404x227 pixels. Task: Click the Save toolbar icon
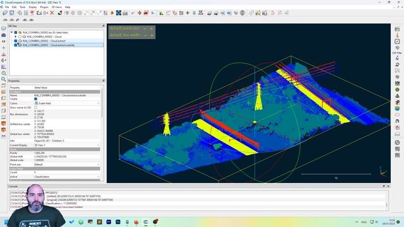coord(11,13)
